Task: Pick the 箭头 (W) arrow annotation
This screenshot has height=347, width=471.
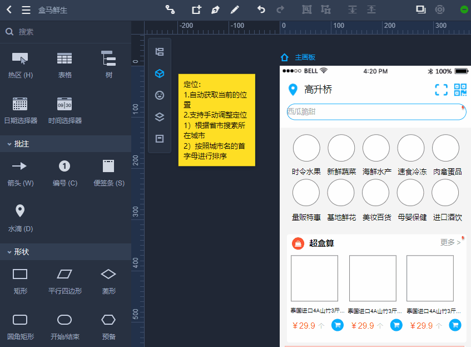Action: click(21, 173)
